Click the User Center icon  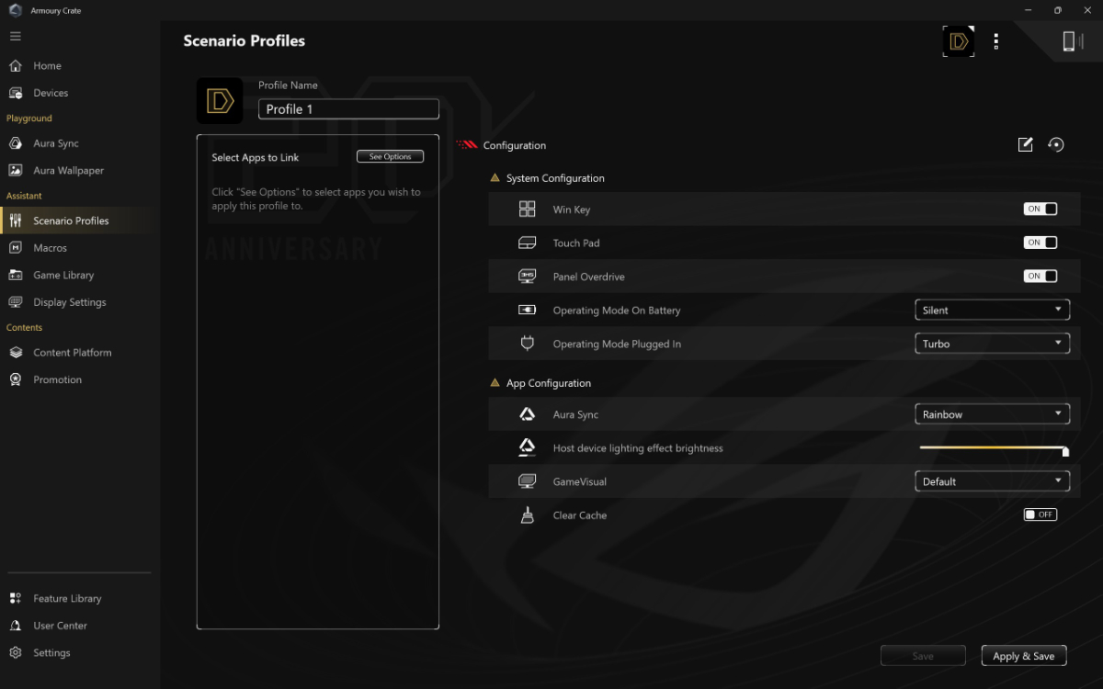point(16,626)
